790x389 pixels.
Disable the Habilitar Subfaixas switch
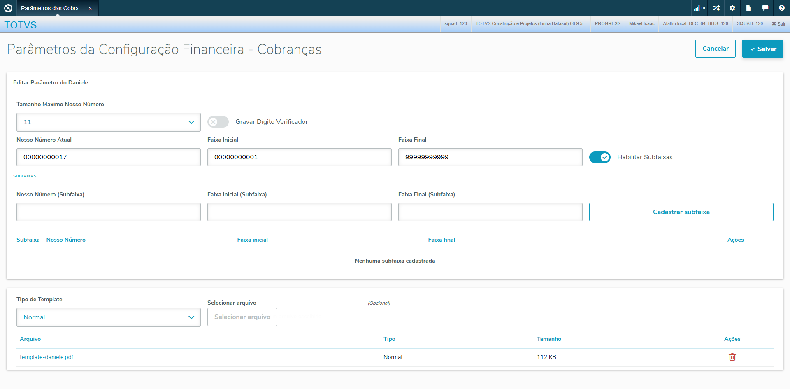pos(600,157)
